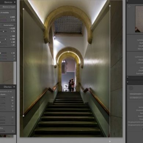Select the bottom-right guide line handle
The image size is (143, 143).
tap(110, 142)
